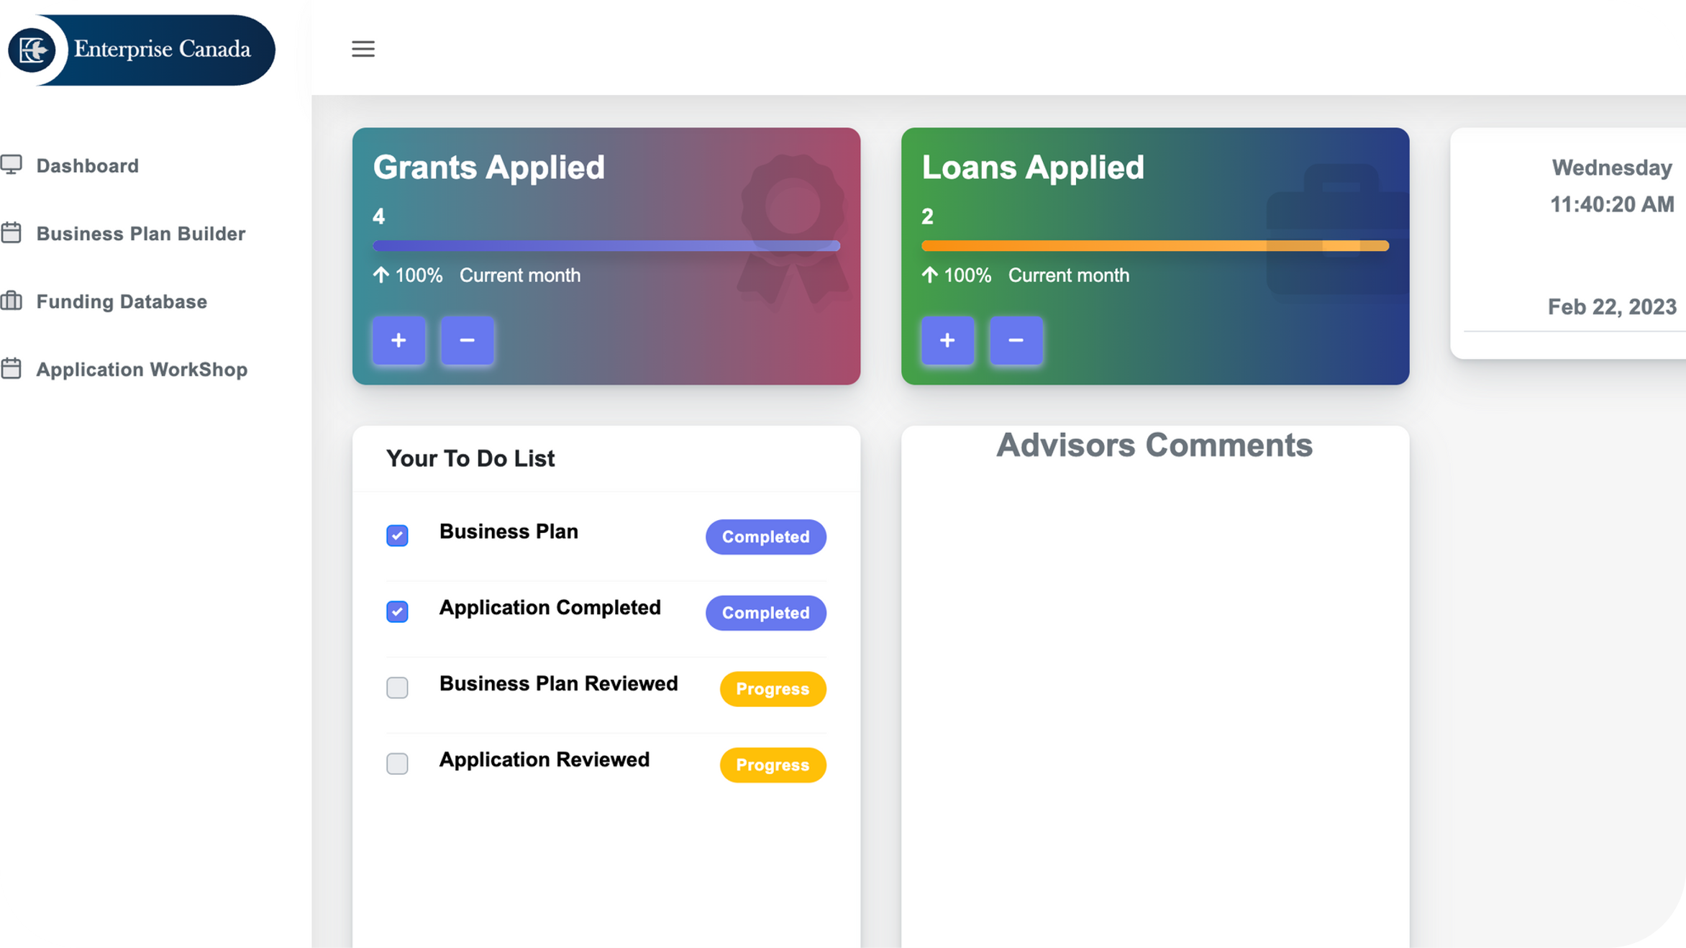Go to Application WorkShop in the sidebar
Image resolution: width=1686 pixels, height=948 pixels.
pyautogui.click(x=142, y=370)
